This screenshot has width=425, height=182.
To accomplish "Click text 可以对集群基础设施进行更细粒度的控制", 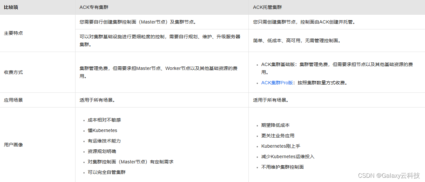I will (x=123, y=37).
